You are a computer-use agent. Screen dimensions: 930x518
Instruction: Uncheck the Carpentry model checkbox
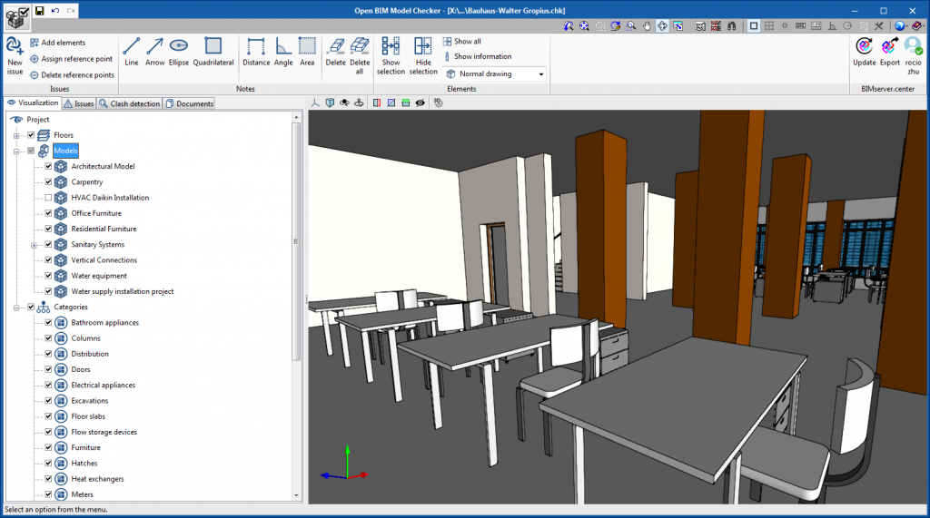(x=48, y=182)
